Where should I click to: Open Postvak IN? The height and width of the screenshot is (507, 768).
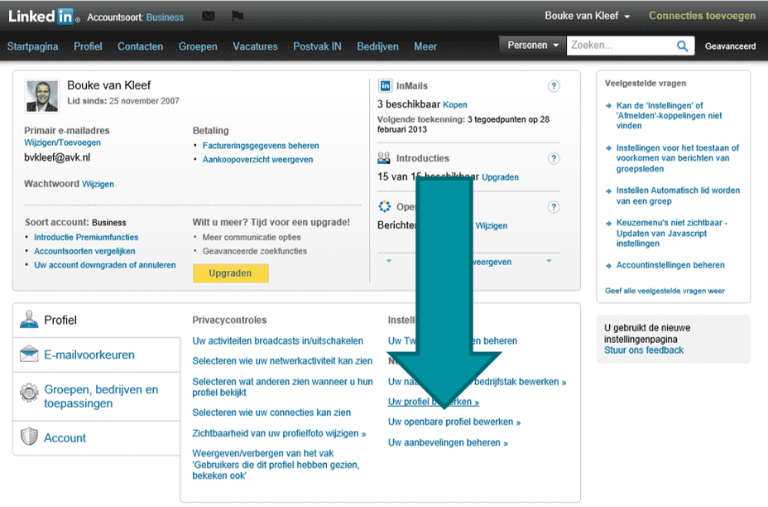click(317, 46)
